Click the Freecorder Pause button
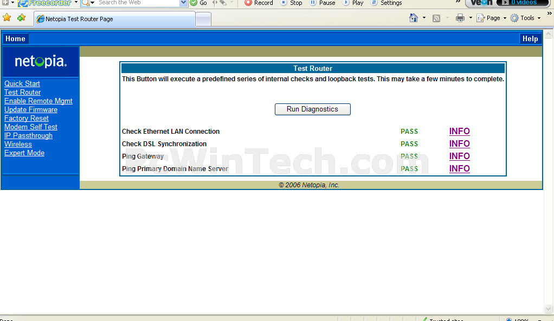 pos(322,3)
